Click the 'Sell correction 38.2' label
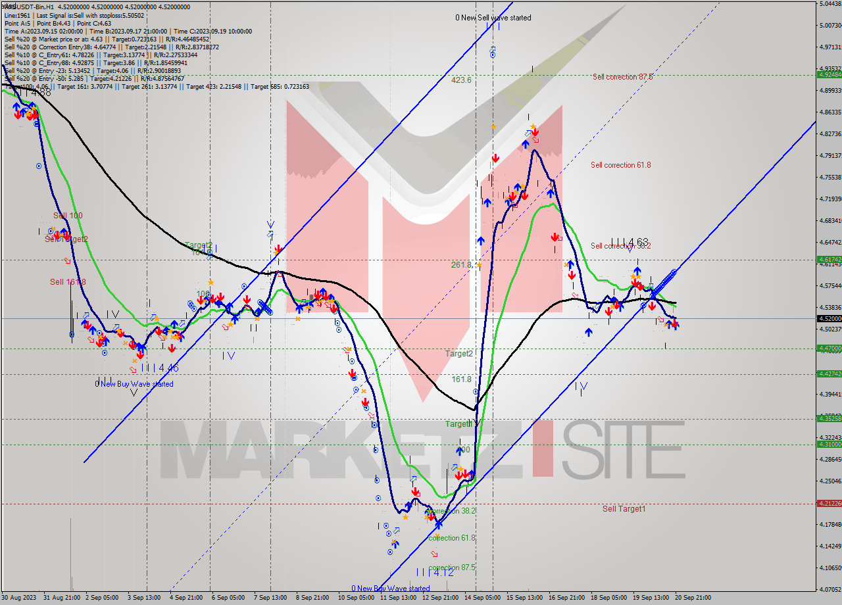The image size is (842, 605). 620,246
